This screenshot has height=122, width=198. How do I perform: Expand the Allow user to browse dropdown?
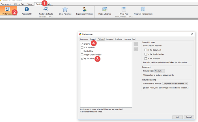(175, 84)
